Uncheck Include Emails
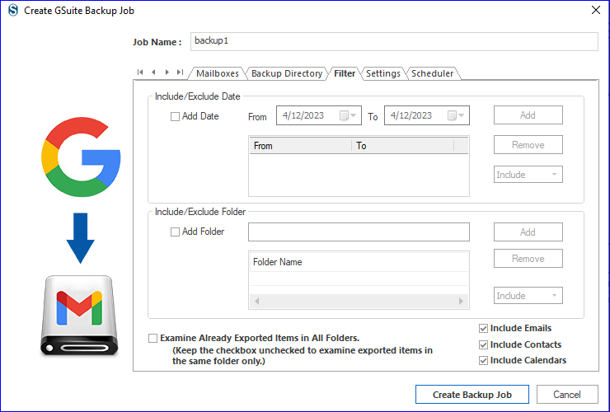The image size is (610, 412). pyautogui.click(x=483, y=328)
